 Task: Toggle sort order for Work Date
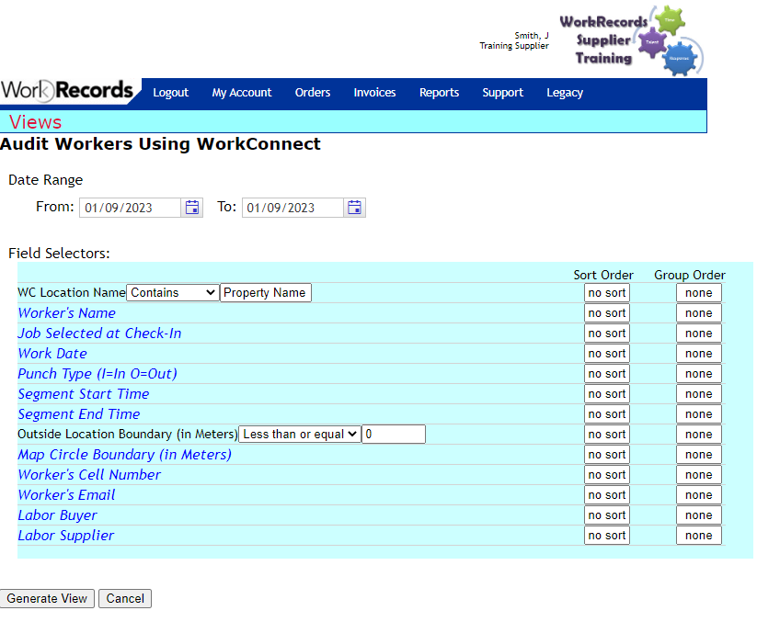coord(607,354)
